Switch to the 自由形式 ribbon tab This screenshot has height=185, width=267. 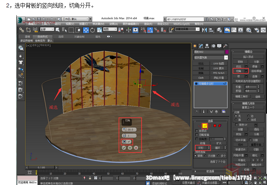pyautogui.click(x=43, y=36)
